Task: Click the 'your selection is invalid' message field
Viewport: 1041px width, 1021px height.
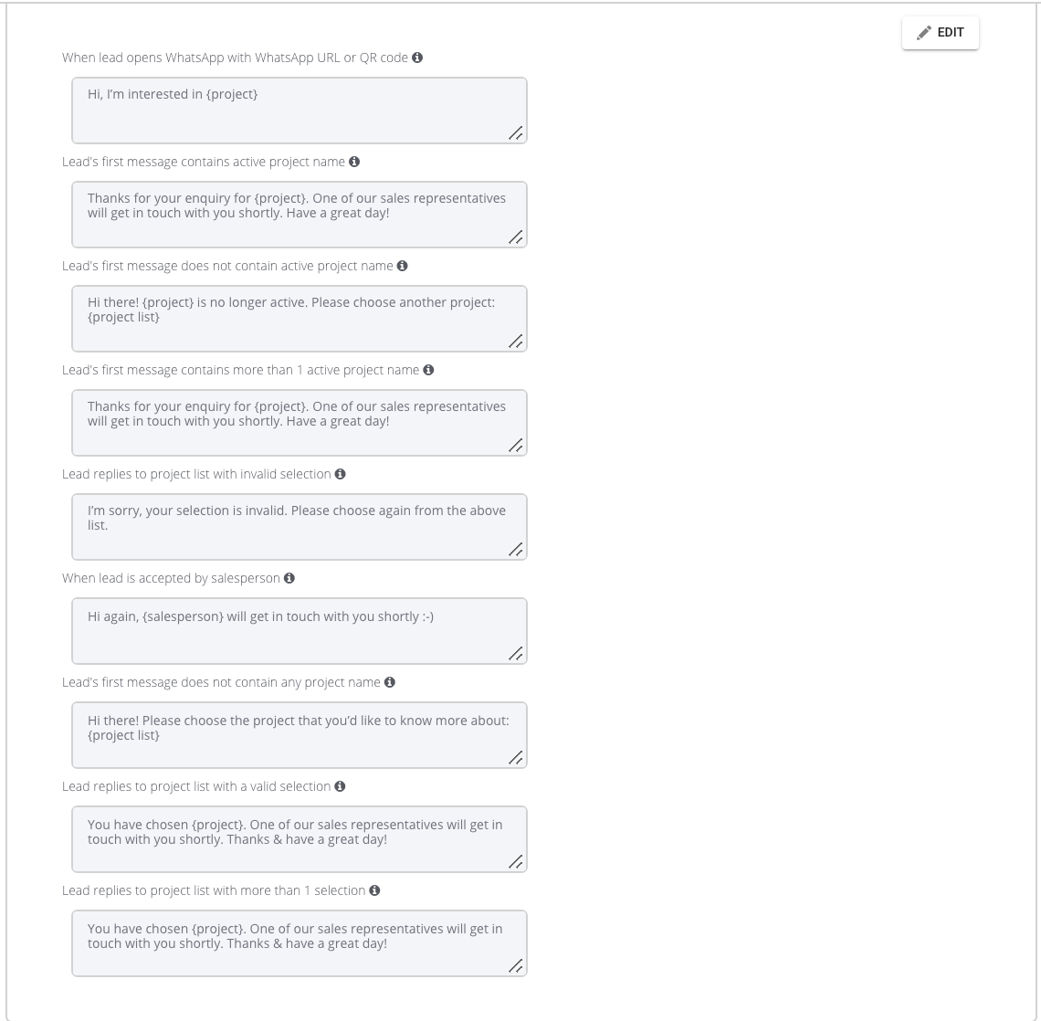Action: point(299,527)
